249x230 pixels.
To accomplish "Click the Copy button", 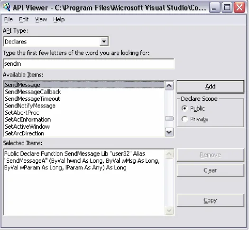I will 211,200.
